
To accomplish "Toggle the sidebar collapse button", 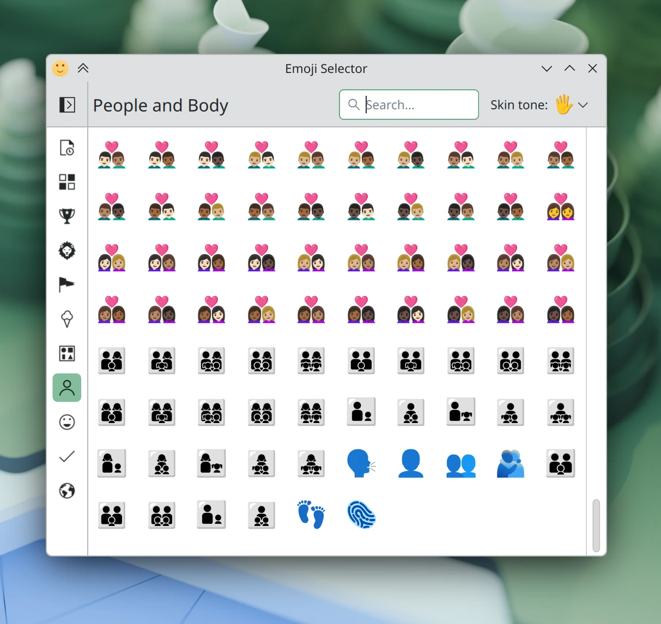I will (x=67, y=105).
